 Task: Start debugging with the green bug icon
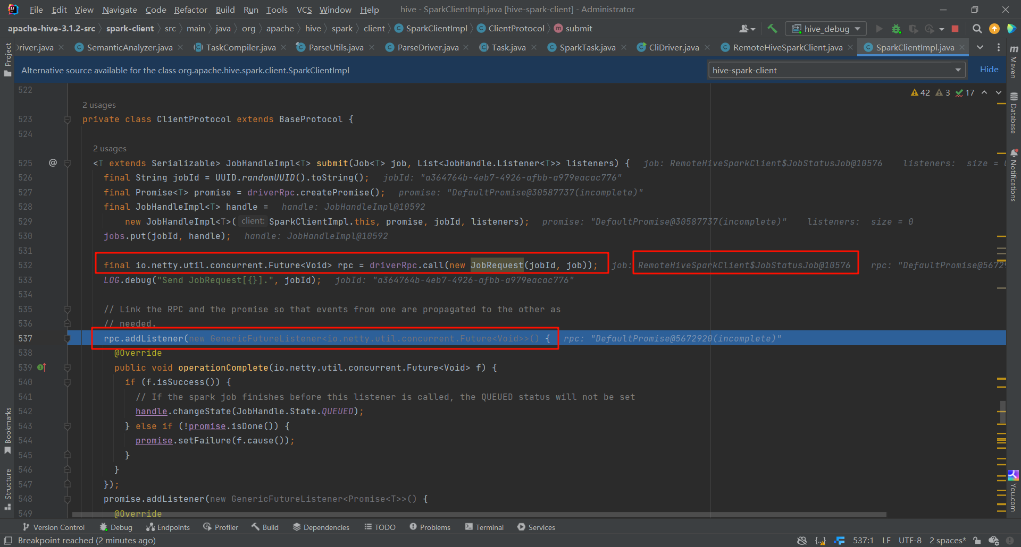tap(897, 29)
